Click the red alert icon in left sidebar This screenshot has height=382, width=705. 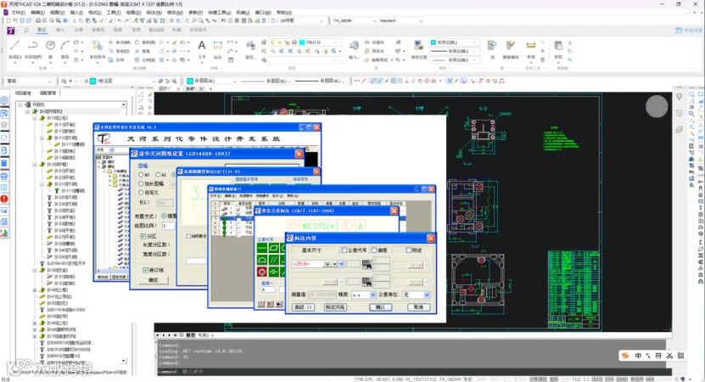coord(4,199)
